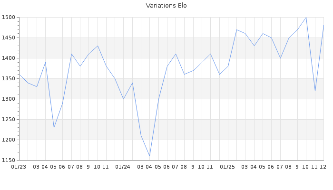
Task: Click the first data point at 01/23
Action: pos(19,75)
